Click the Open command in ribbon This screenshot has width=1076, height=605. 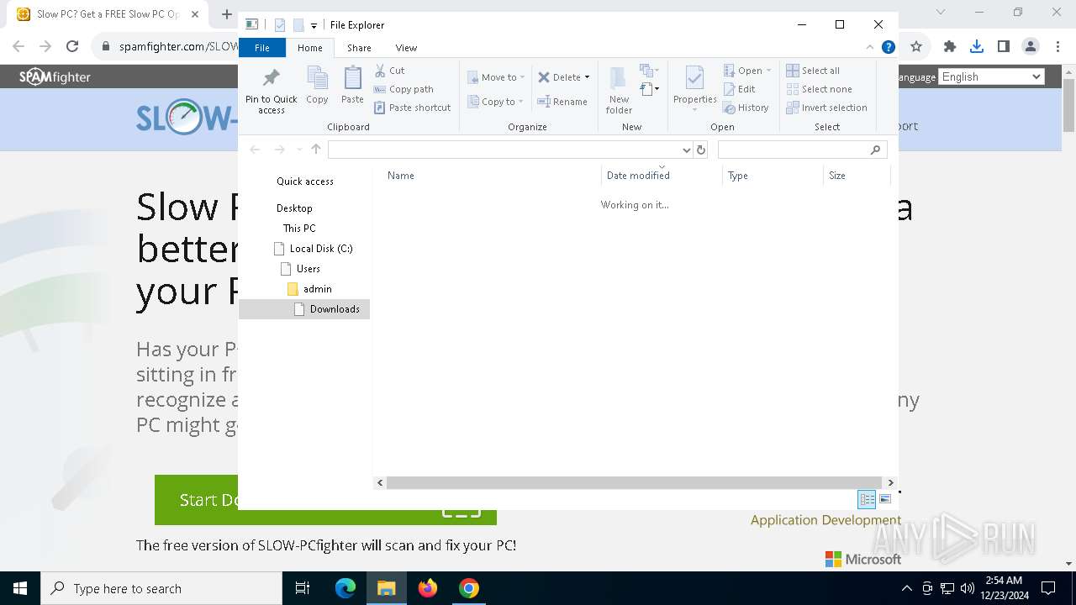click(x=746, y=71)
